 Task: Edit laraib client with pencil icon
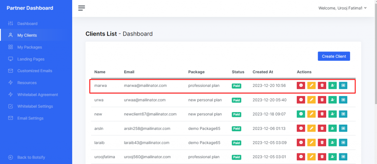pyautogui.click(x=311, y=142)
